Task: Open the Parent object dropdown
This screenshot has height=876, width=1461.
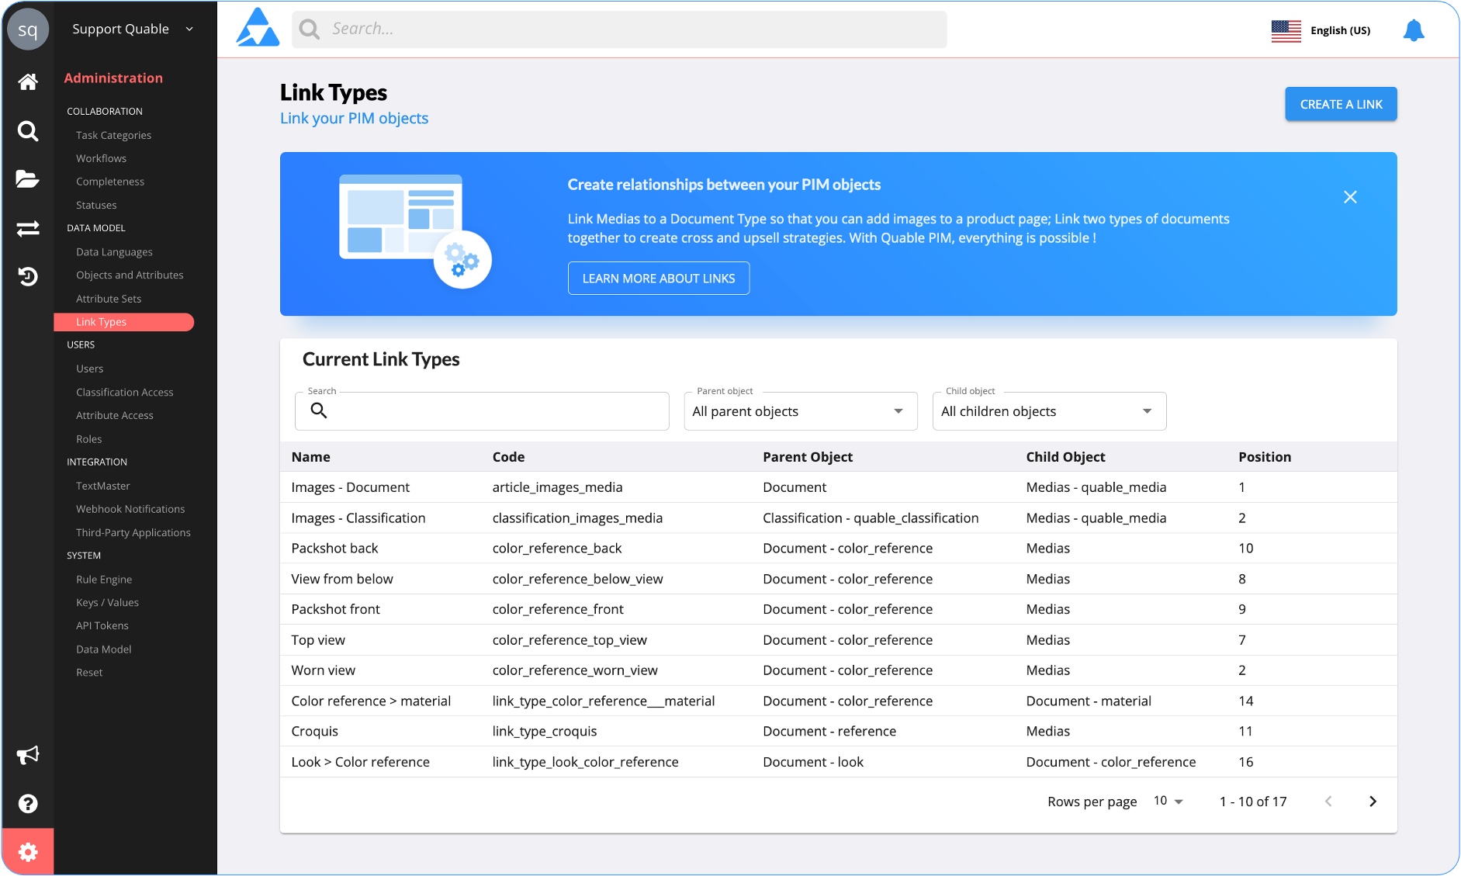Action: click(800, 411)
